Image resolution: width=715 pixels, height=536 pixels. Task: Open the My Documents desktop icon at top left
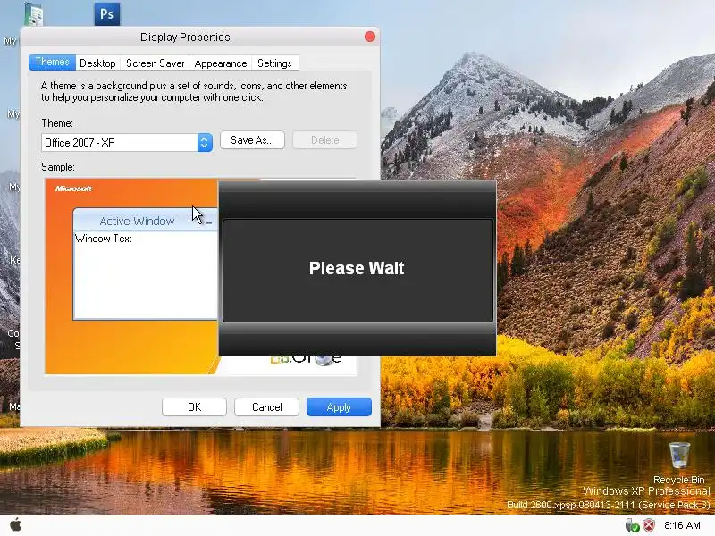[x=33, y=13]
